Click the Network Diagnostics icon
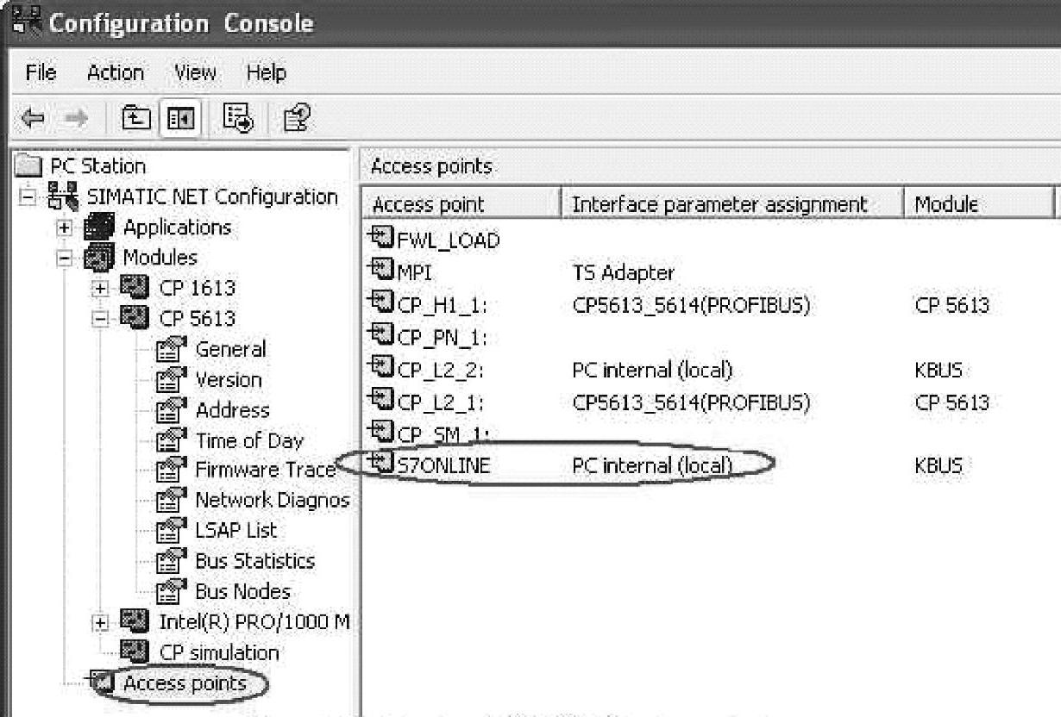The height and width of the screenshot is (717, 1061). pos(172,501)
